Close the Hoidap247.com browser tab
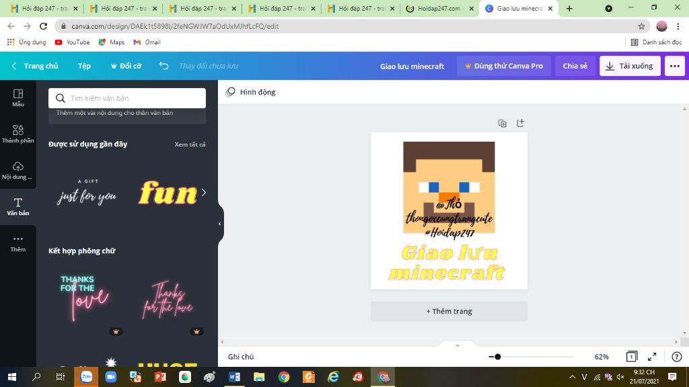689x387 pixels. [472, 8]
